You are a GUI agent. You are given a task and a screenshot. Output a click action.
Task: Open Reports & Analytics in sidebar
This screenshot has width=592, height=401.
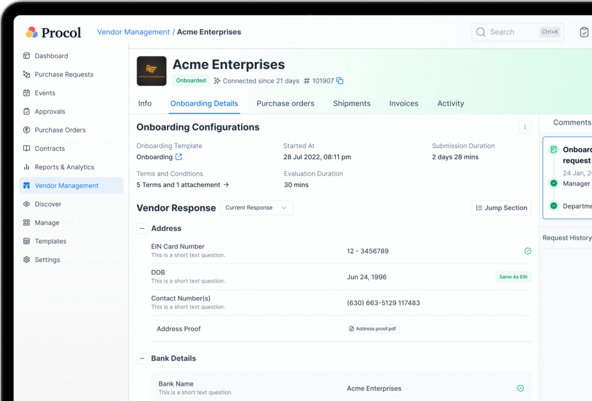pyautogui.click(x=64, y=167)
